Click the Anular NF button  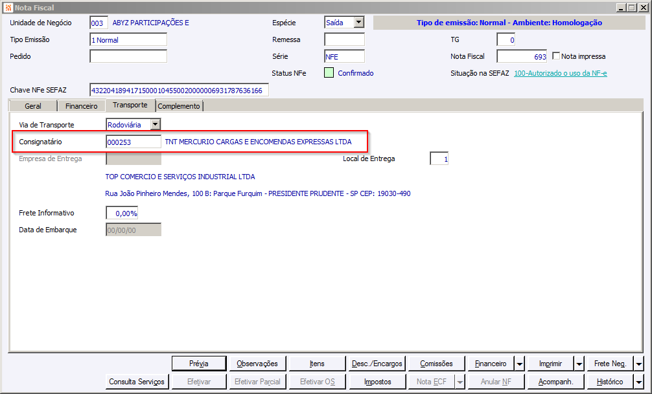(496, 382)
